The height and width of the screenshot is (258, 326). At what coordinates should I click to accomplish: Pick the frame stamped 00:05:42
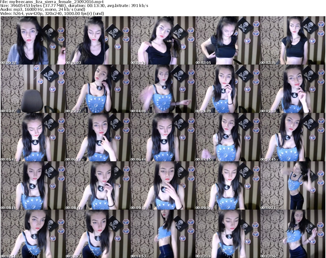click(x=33, y=137)
